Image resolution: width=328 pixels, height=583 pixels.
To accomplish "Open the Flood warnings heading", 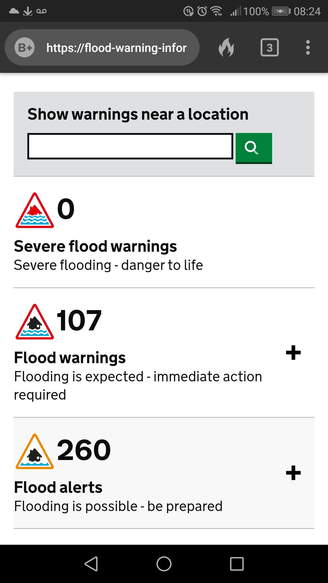I will point(70,358).
